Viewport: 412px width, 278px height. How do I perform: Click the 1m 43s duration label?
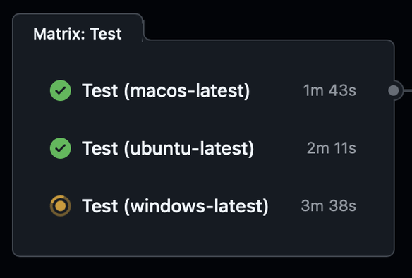point(329,90)
